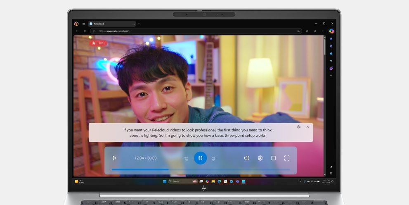Click the relecloud.com address bar

196,31
